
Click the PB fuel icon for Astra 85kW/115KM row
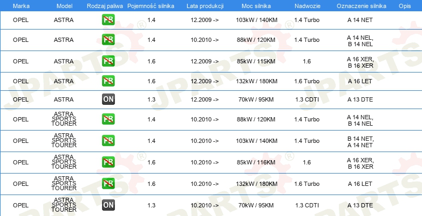pos(108,61)
